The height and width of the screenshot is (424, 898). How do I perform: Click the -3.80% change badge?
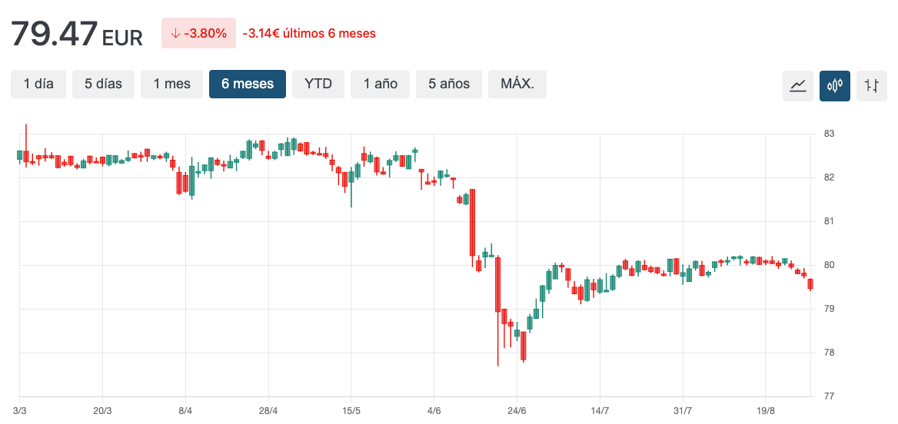tap(198, 34)
